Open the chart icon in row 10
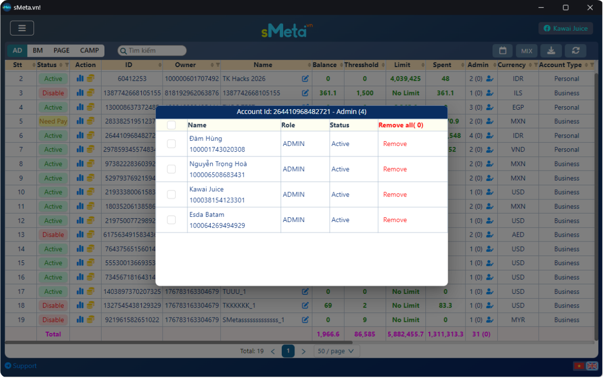This screenshot has width=605, height=378. 80,192
